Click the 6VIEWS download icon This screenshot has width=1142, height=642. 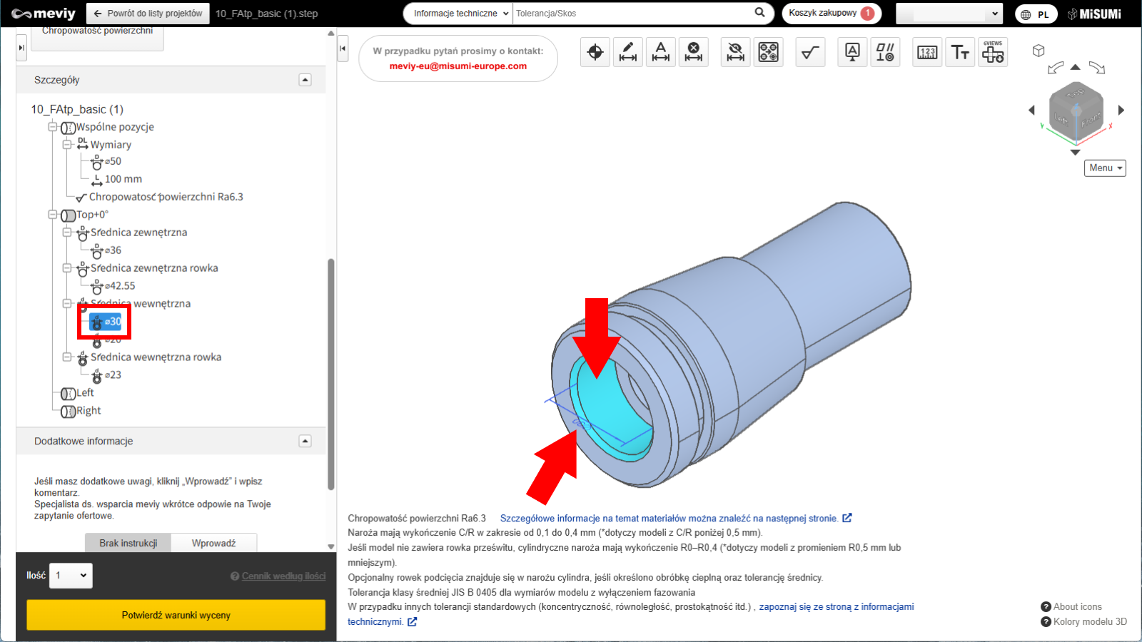point(993,52)
